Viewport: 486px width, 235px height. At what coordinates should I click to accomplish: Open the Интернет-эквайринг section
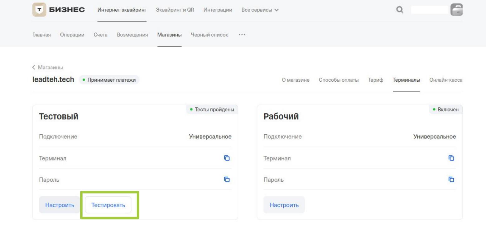tap(122, 10)
